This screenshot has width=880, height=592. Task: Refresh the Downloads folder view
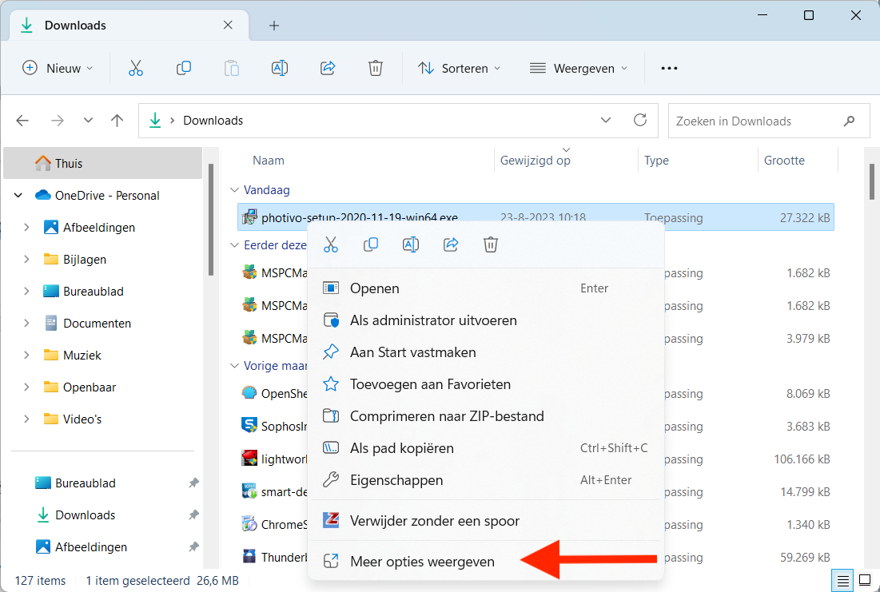pyautogui.click(x=639, y=121)
